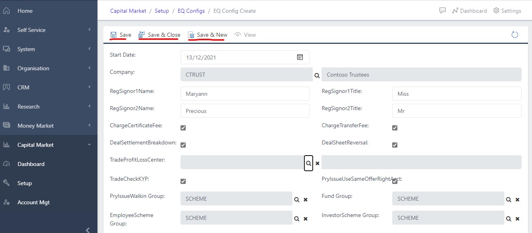Uncheck the ChargeCertificateFee checkbox
The width and height of the screenshot is (532, 233).
click(183, 128)
